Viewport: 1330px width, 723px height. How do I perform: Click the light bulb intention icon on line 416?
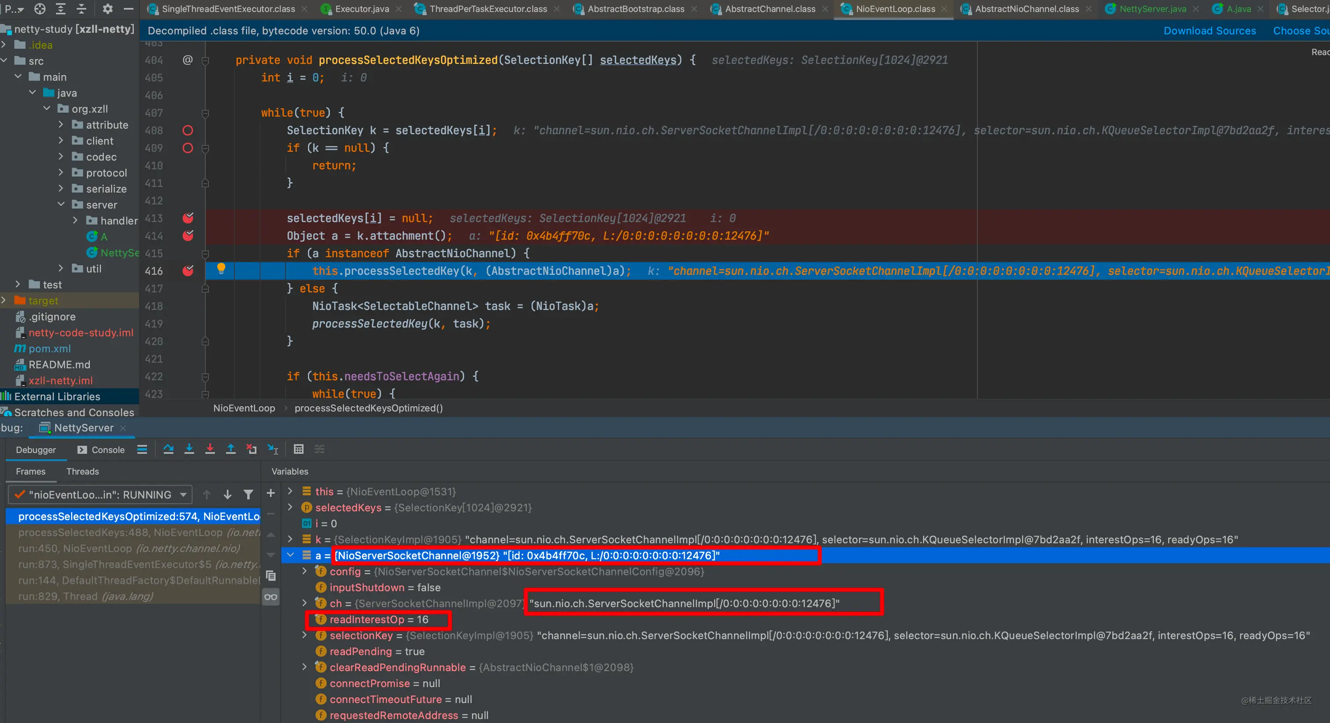click(x=221, y=269)
